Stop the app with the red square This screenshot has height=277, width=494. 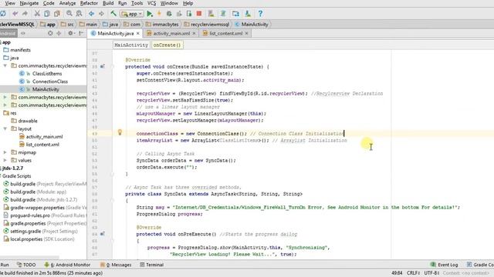tap(199, 14)
